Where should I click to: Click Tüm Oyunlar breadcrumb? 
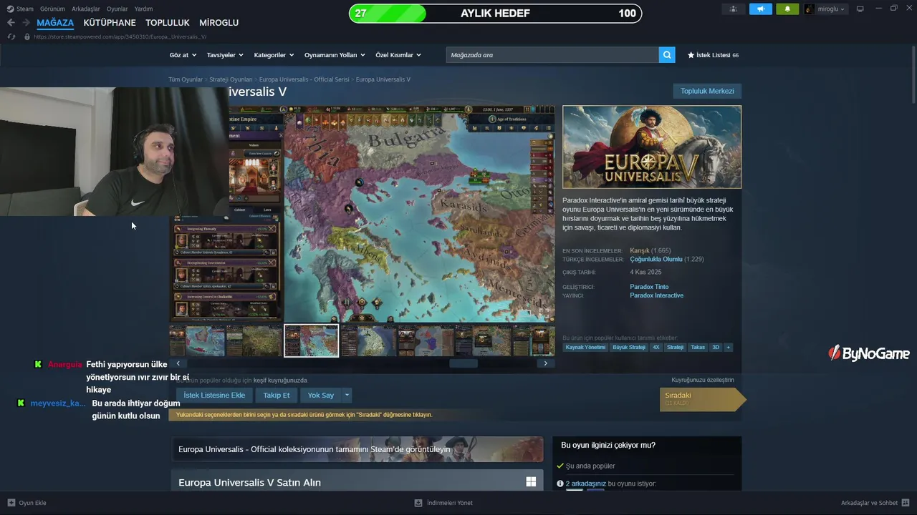[186, 79]
